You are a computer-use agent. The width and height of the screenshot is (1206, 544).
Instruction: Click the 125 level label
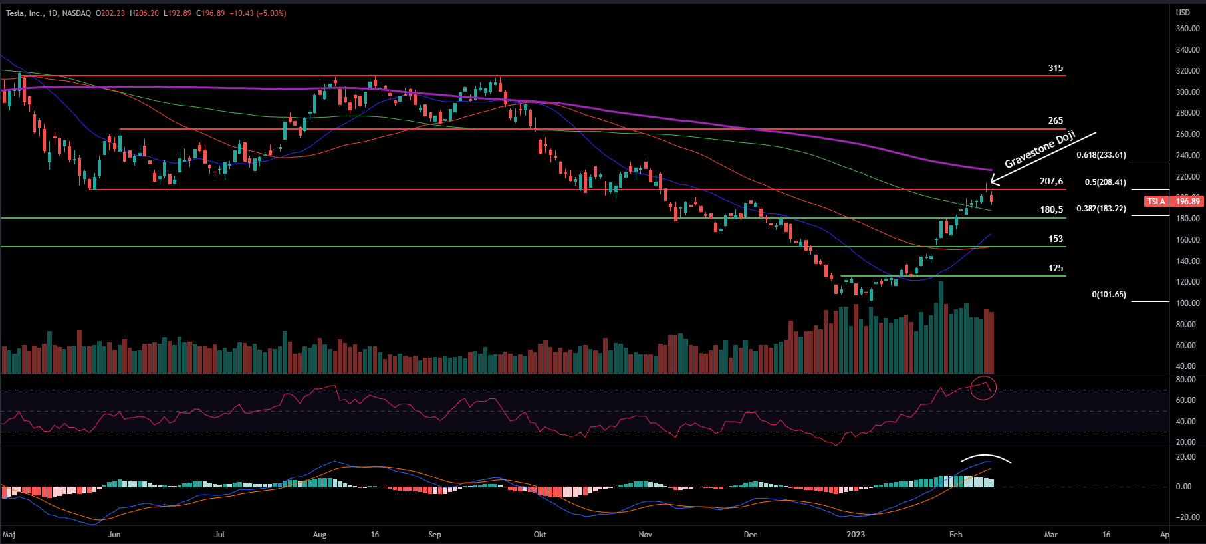click(1055, 268)
